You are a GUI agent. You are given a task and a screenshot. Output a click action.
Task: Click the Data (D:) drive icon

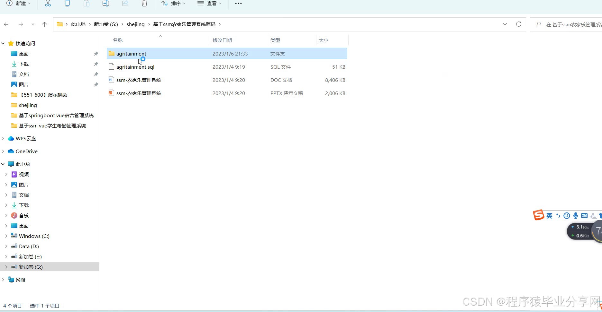[14, 246]
